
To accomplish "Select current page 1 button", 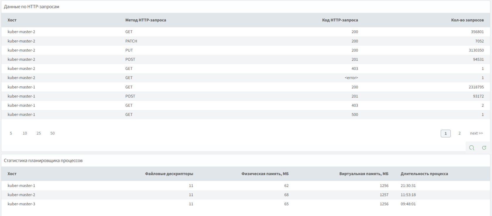I will (x=445, y=133).
